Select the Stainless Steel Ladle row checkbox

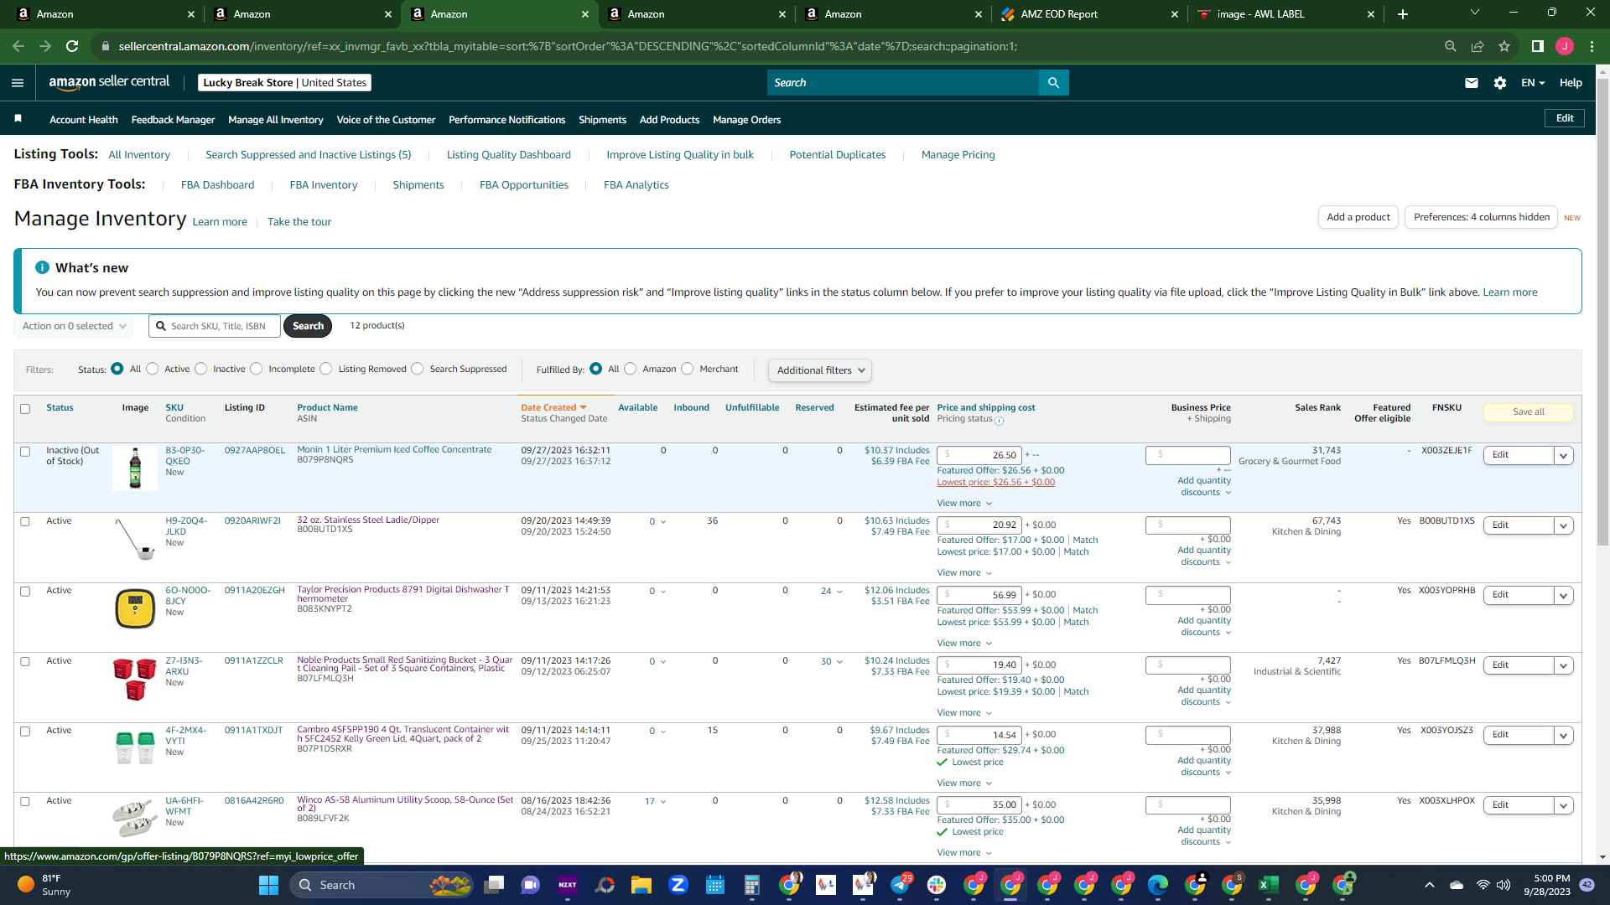[x=25, y=521]
